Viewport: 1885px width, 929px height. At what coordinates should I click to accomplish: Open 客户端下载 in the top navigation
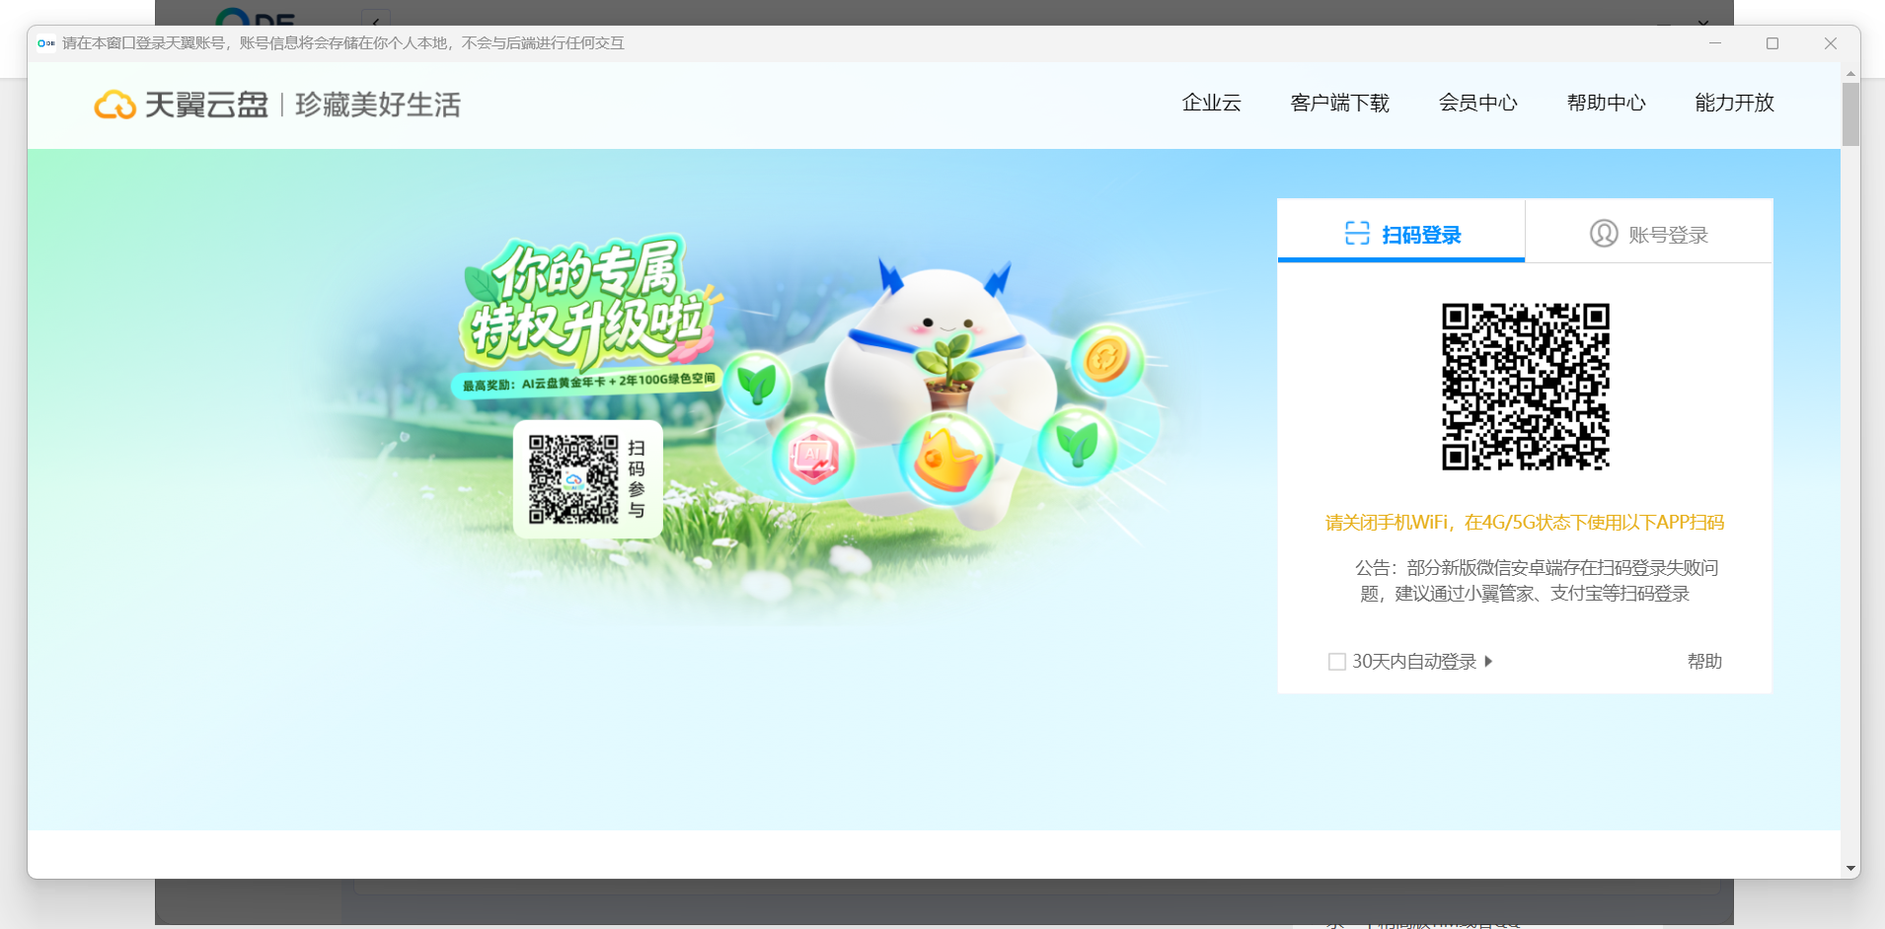pos(1339,104)
